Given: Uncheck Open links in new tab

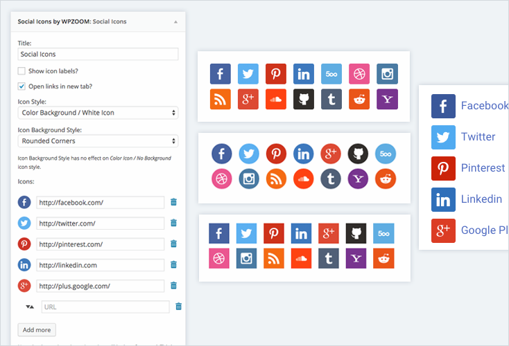Looking at the screenshot, I should pyautogui.click(x=21, y=86).
